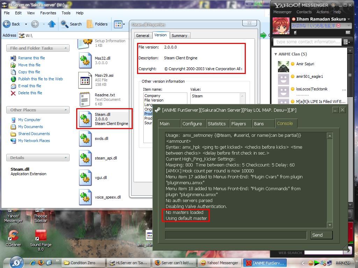Open the Edit menu in Explorer
The image size is (358, 268).
pos(18,13)
